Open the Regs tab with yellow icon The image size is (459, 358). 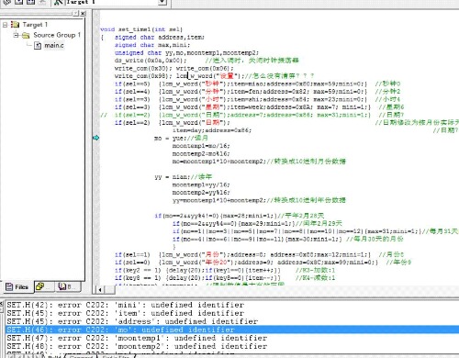[44, 286]
